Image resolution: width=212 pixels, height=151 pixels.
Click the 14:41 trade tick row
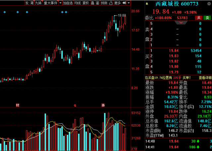[179, 147]
